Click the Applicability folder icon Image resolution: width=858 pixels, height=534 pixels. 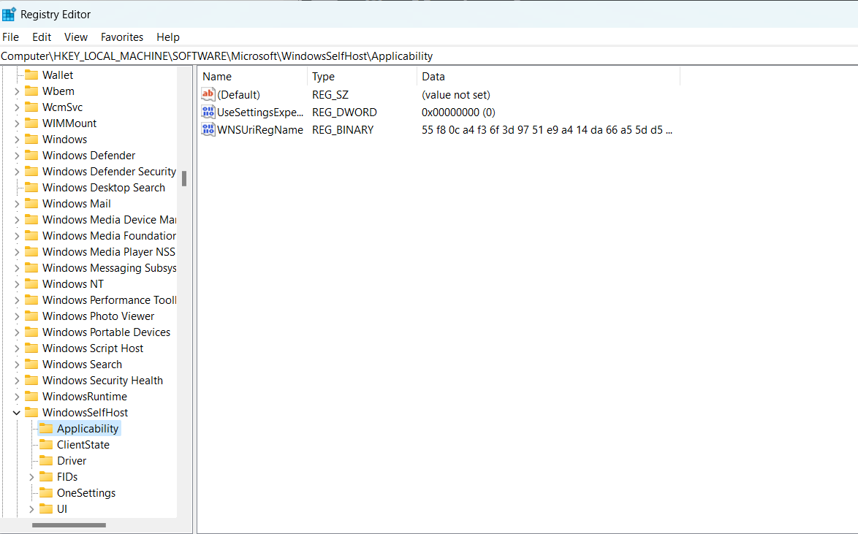pos(46,429)
